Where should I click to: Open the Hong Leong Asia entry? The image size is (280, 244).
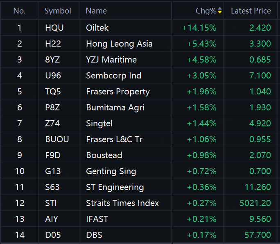click(x=139, y=43)
